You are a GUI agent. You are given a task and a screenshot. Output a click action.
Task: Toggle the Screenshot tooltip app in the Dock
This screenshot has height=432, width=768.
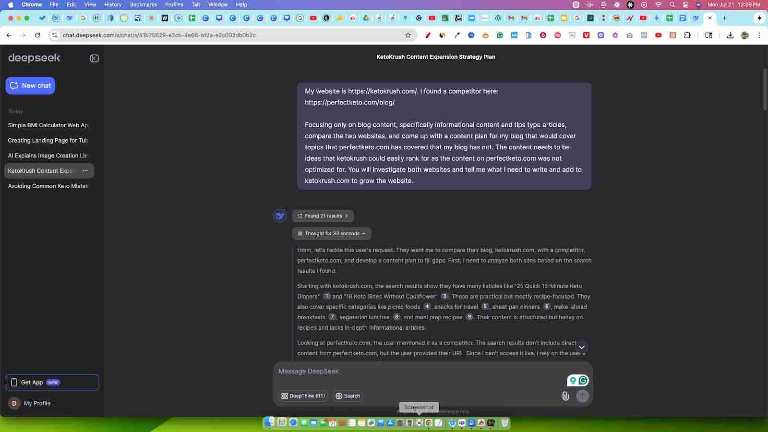pyautogui.click(x=419, y=423)
